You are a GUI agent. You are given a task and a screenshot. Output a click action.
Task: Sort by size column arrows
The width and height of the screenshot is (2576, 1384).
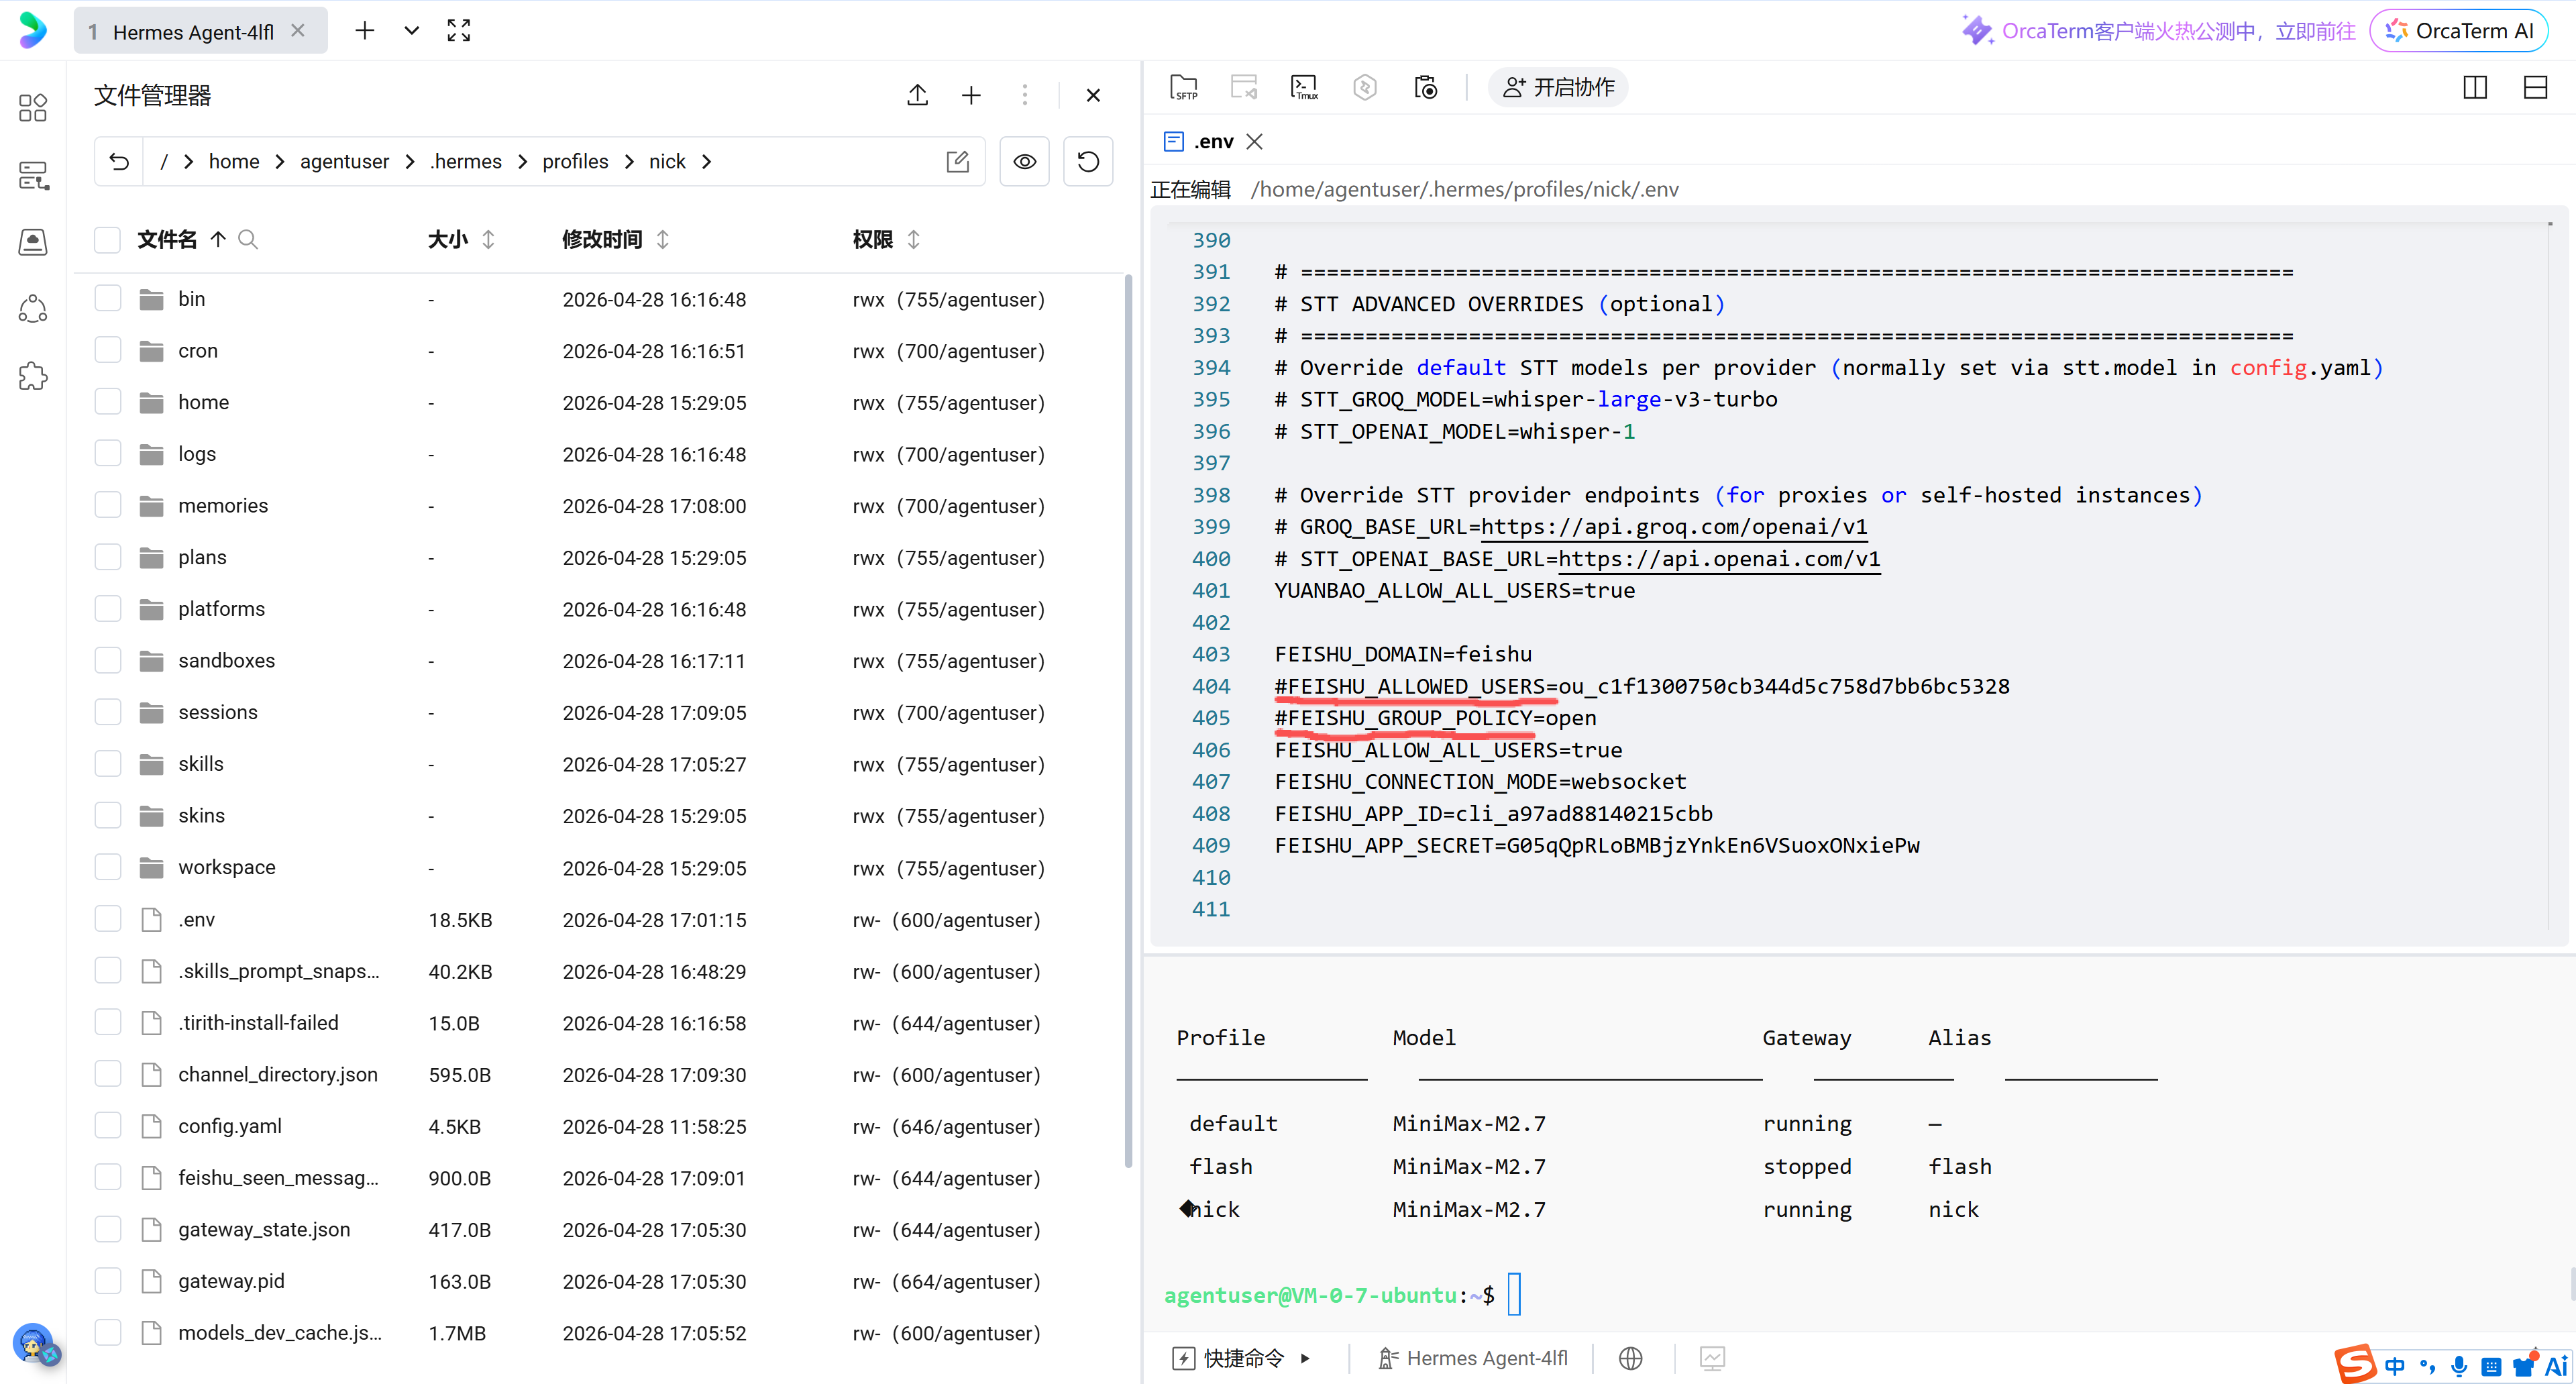click(488, 239)
